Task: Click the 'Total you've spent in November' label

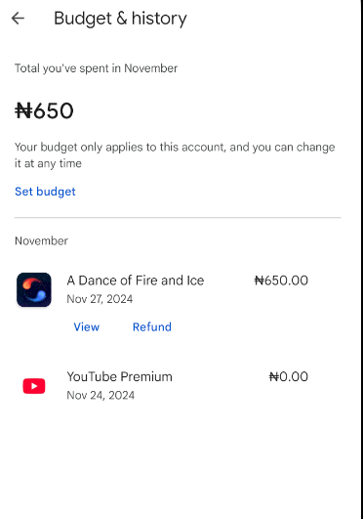Action: click(x=96, y=68)
